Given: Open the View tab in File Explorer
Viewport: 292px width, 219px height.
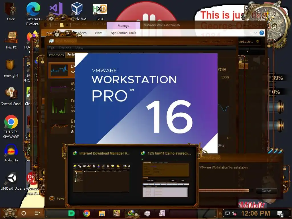Looking at the screenshot, I should click(98, 33).
